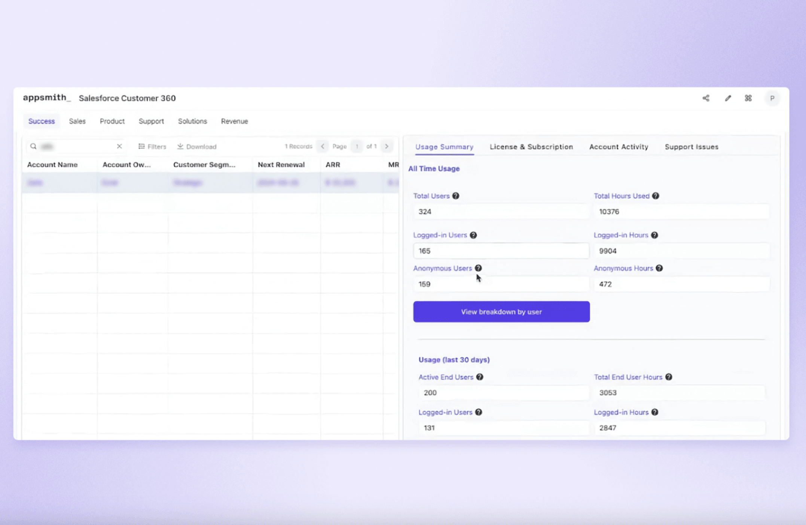
Task: Click the Total Hours Used help icon
Action: (x=656, y=196)
